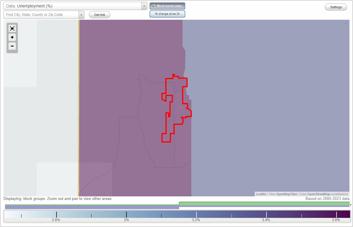Image resolution: width=353 pixels, height=227 pixels.
Task: Click the 3.4% mark on color legend
Action: pos(266,220)
